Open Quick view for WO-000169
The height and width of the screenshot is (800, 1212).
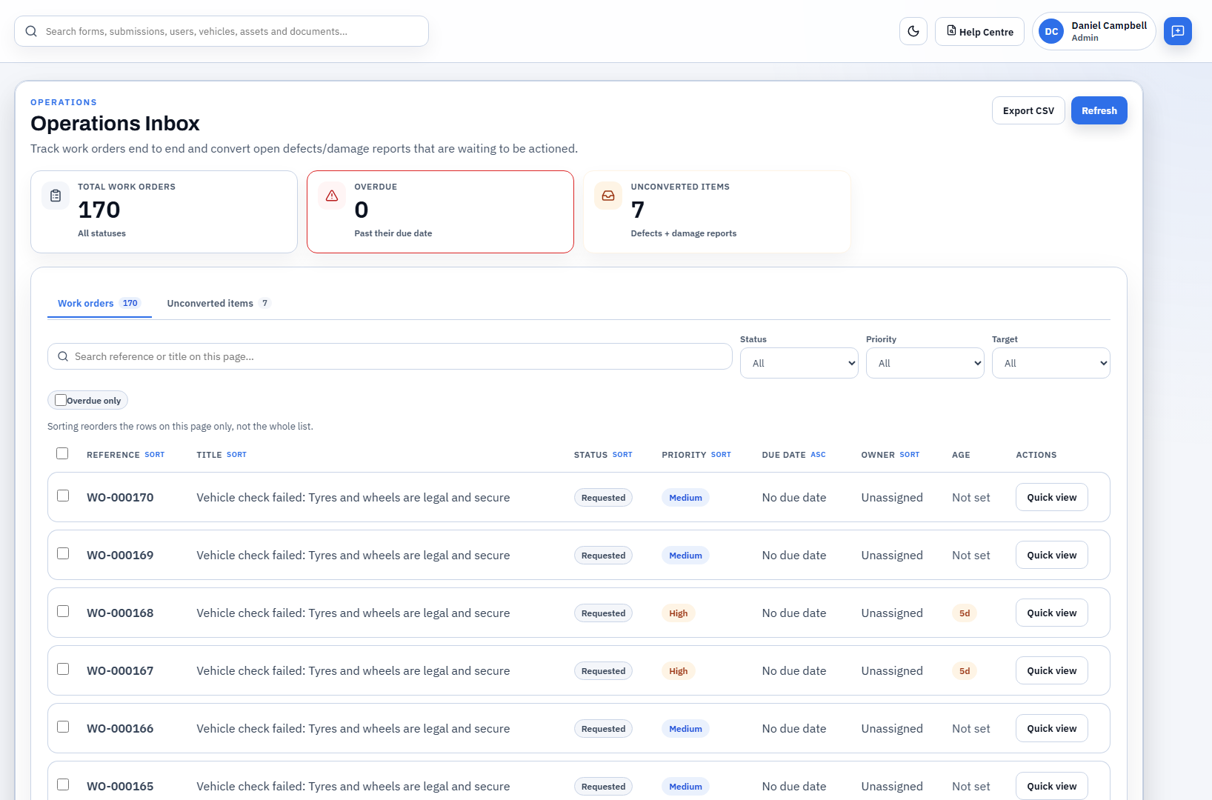tap(1051, 555)
